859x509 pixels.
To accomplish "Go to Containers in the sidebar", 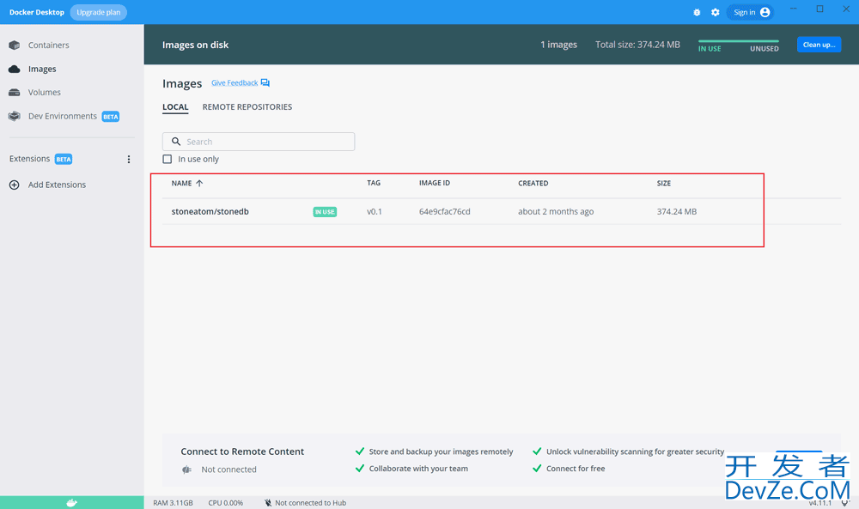I will click(x=49, y=45).
